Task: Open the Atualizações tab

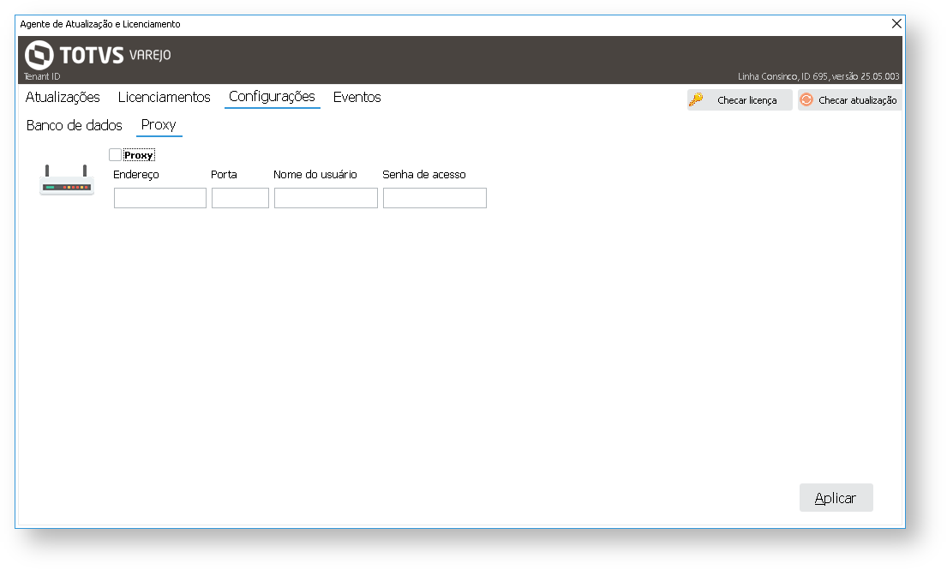Action: click(63, 97)
